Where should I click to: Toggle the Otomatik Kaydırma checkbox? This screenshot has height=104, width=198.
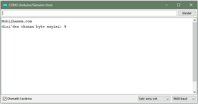(5, 99)
